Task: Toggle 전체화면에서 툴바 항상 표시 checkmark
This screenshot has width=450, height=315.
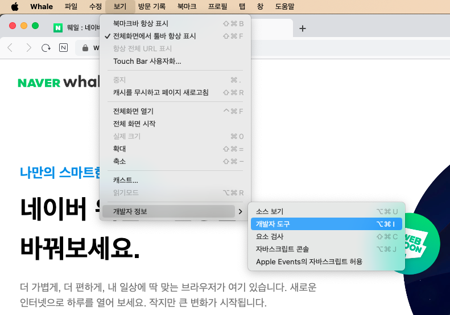Action: tap(175, 36)
